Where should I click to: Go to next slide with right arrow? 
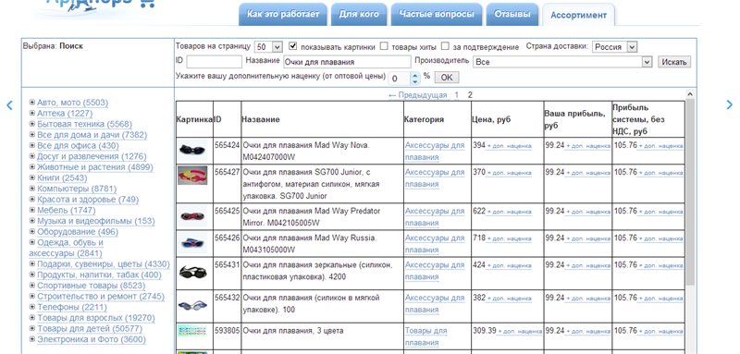pyautogui.click(x=730, y=104)
